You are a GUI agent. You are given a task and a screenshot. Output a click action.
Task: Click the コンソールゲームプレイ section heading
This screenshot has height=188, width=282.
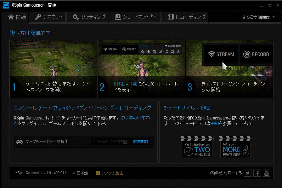[82, 108]
